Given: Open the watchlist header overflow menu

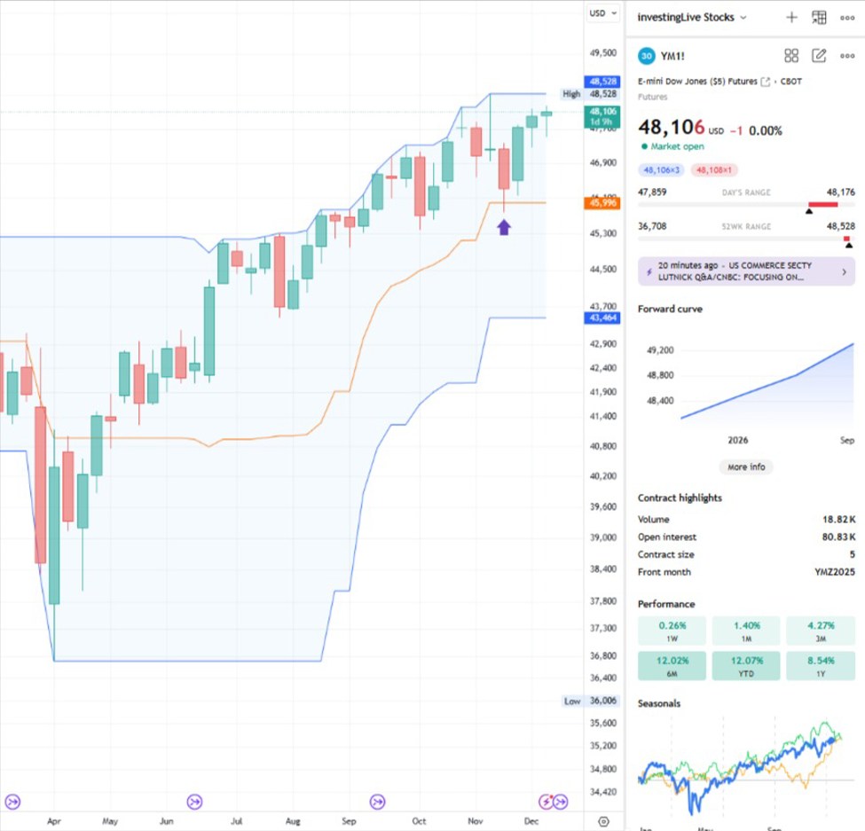Looking at the screenshot, I should (848, 17).
